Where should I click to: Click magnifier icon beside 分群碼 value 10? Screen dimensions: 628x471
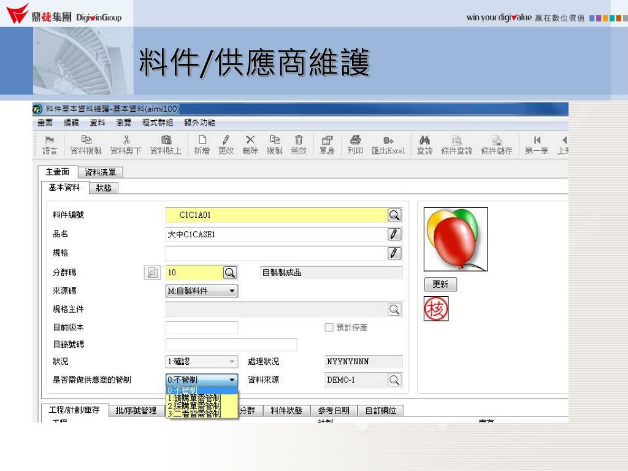[230, 273]
